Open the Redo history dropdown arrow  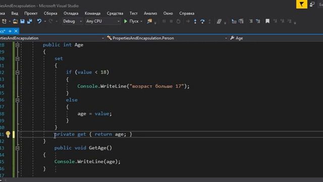[x=56, y=21]
